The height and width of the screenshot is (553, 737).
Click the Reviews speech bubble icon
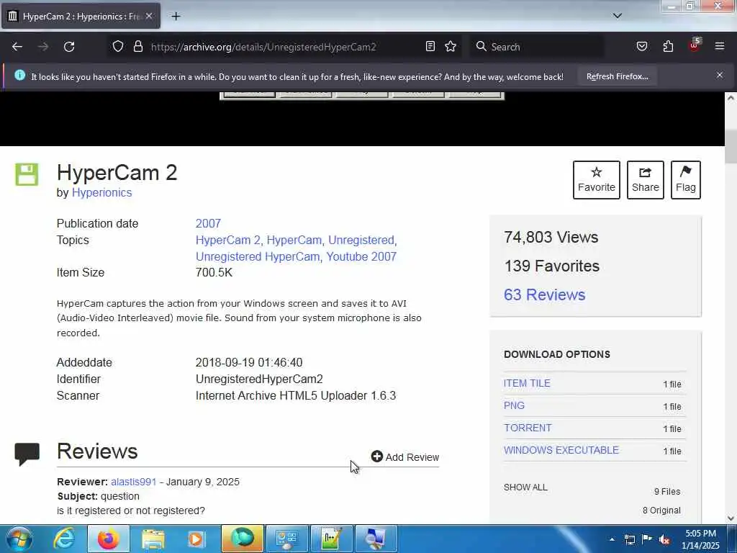tap(27, 454)
